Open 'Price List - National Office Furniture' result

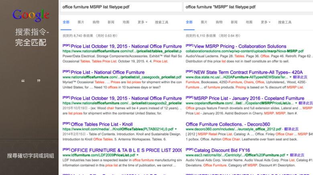pos(108,72)
